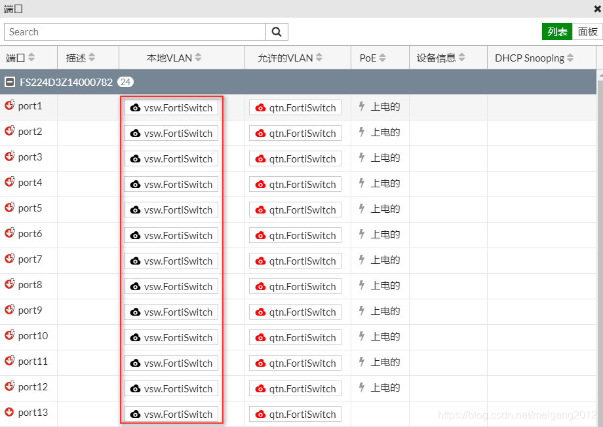Viewport: 603px width, 427px height.
Task: Click the port13 down-arrow status icon
Action: pos(9,412)
